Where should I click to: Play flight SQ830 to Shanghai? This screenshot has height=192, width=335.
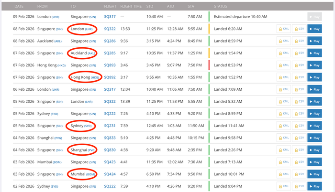(314, 150)
